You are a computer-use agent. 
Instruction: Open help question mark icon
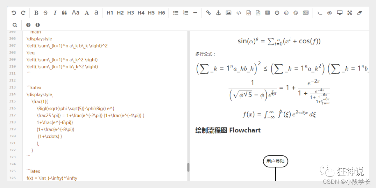click(x=28, y=25)
